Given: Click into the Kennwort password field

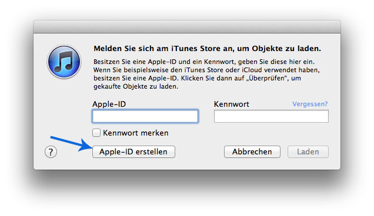Looking at the screenshot, I should (x=271, y=116).
